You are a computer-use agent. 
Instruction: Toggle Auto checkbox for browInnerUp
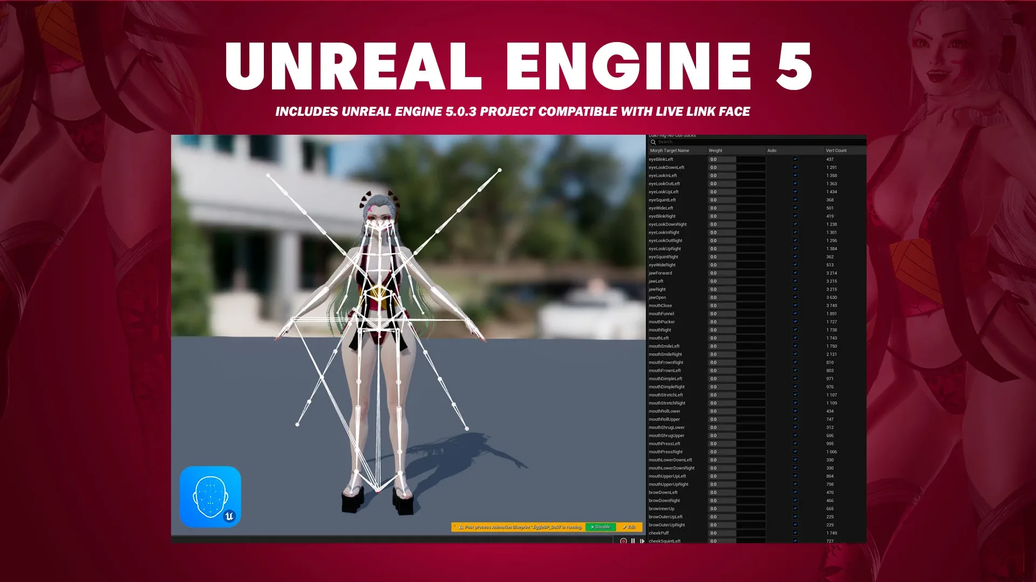click(x=795, y=508)
